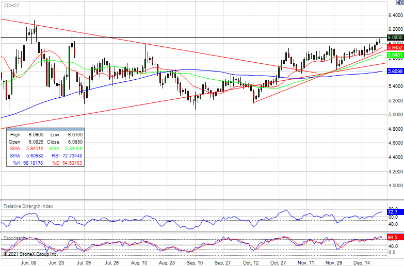The image size is (404, 266).
Task: Click the 0.0 label on stochastic axis
Action: (392, 253)
